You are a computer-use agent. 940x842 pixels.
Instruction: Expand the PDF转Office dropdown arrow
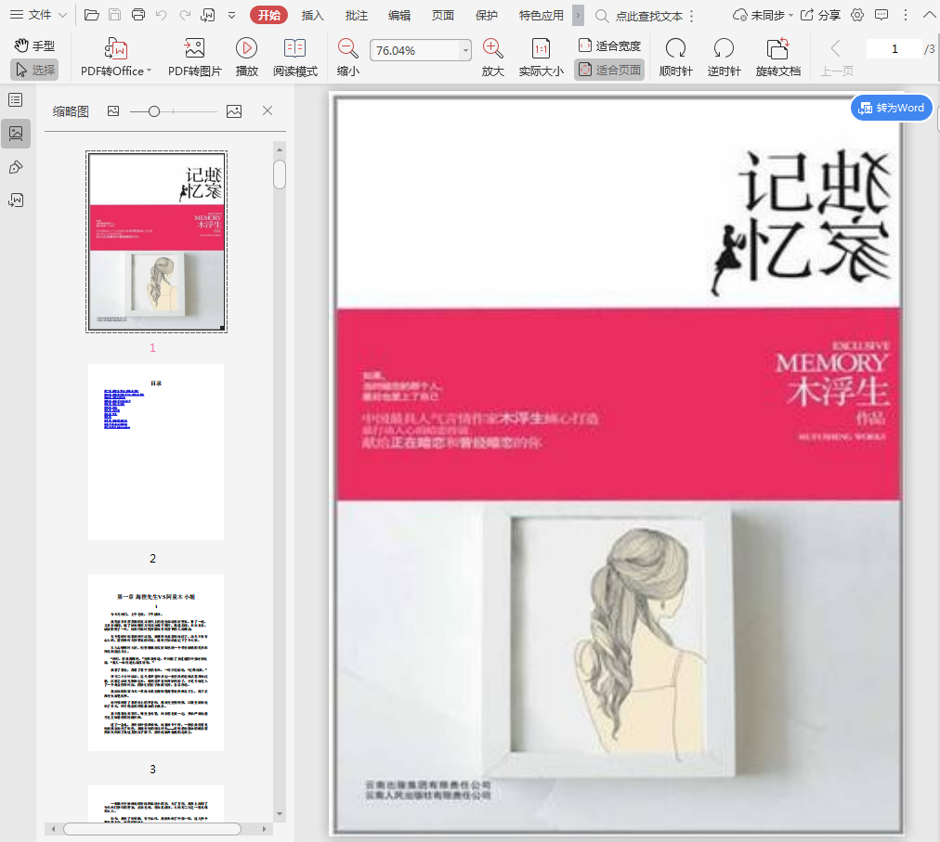[x=150, y=71]
